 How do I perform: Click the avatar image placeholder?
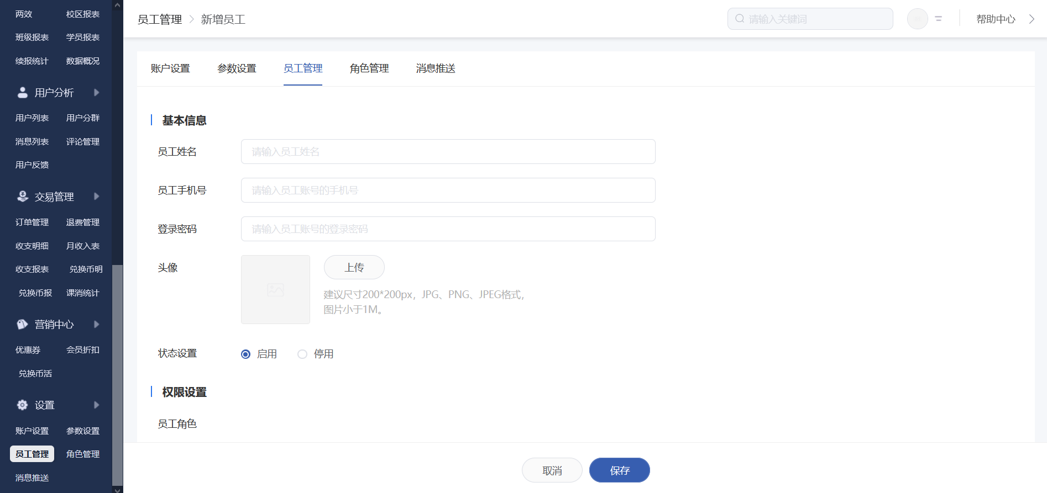tap(275, 289)
